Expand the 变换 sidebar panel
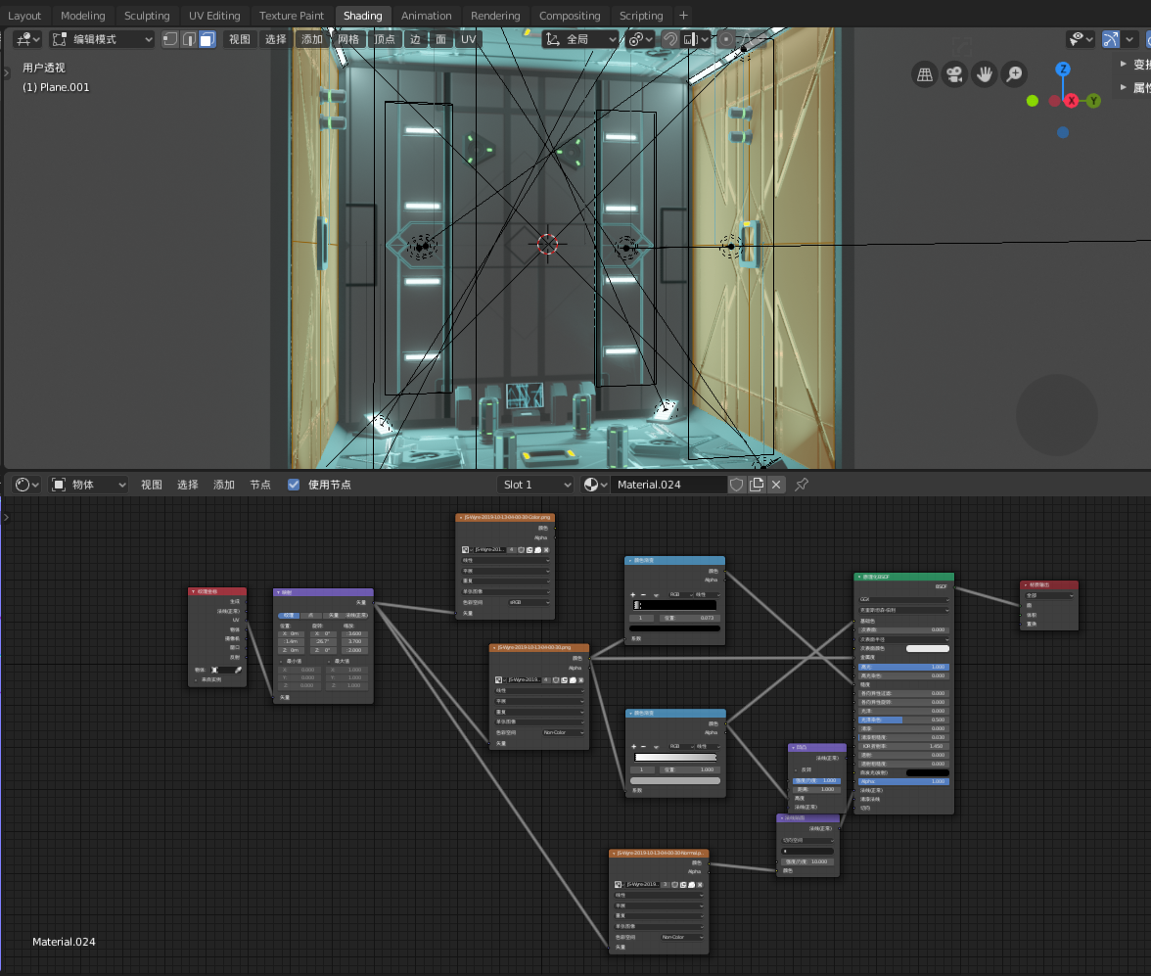This screenshot has height=976, width=1151. click(x=1135, y=65)
